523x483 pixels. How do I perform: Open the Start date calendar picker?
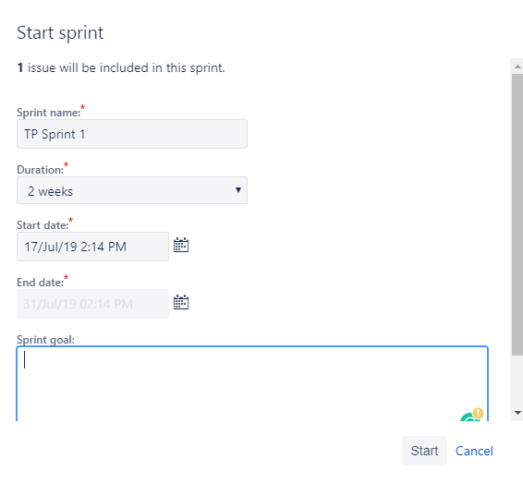click(x=181, y=246)
